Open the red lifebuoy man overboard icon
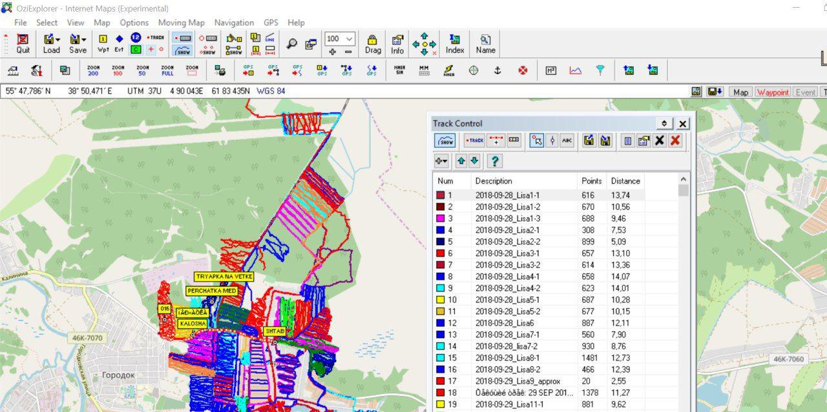 coord(523,70)
